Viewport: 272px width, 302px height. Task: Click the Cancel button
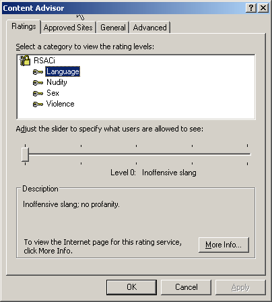[186, 287]
